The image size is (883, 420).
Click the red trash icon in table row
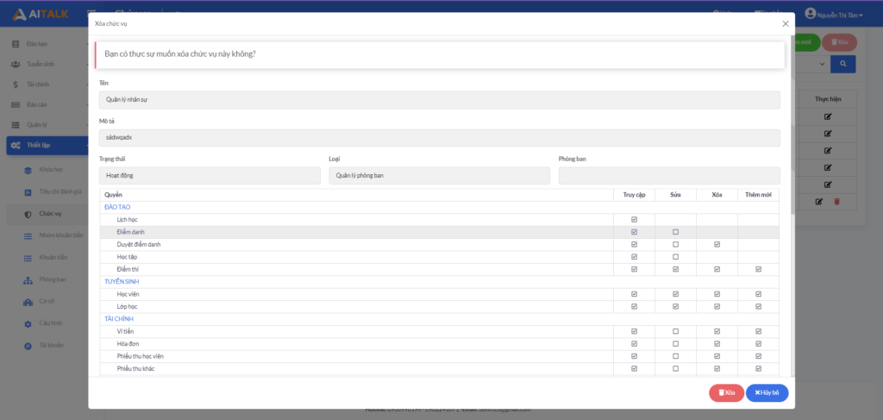[x=836, y=202]
